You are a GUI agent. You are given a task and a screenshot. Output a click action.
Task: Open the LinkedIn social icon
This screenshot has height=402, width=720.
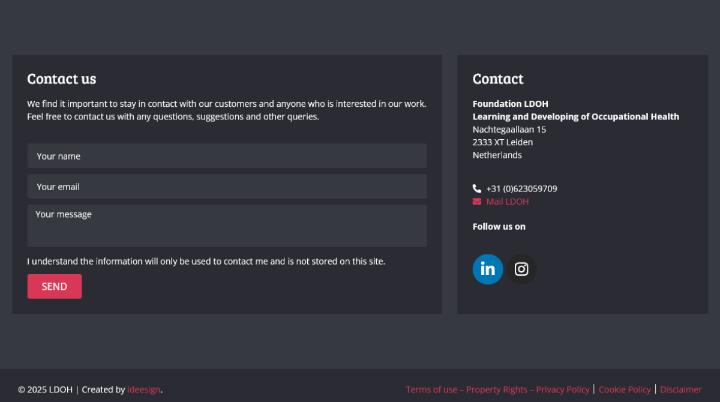pyautogui.click(x=488, y=269)
